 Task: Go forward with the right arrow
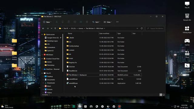click(48, 28)
